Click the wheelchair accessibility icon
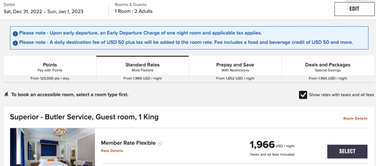376x166 pixels. click(x=6, y=94)
